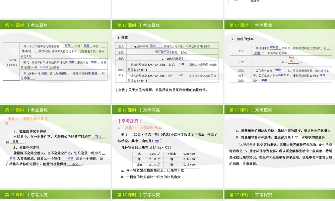The image size is (335, 201).
Task: Open the 3. 热机的效率 slide thumbnail
Action: tap(279, 62)
